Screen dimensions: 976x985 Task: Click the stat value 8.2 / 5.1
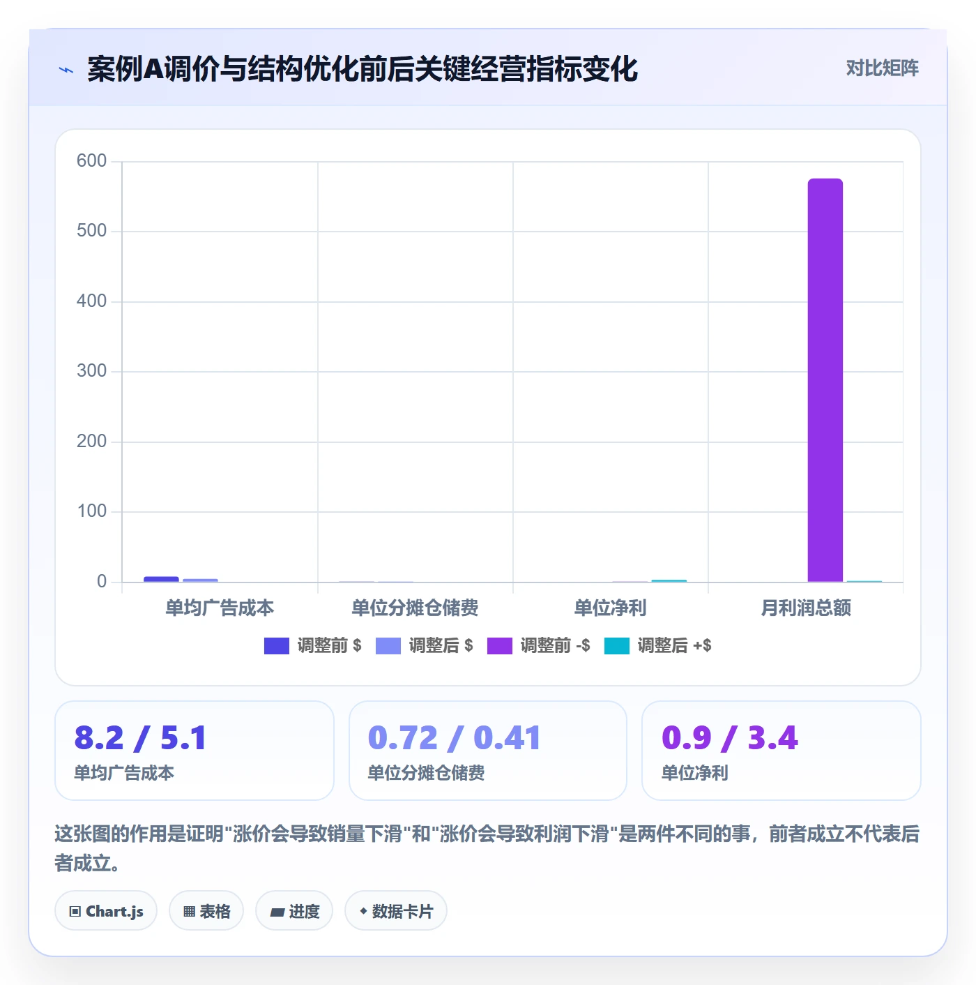[x=140, y=738]
